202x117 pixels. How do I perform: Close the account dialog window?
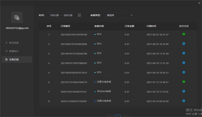coord(199,3)
